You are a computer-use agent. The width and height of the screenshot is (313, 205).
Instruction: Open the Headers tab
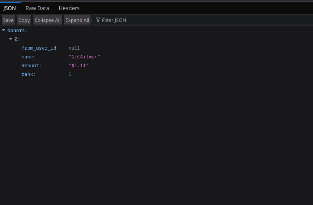pyautogui.click(x=69, y=8)
